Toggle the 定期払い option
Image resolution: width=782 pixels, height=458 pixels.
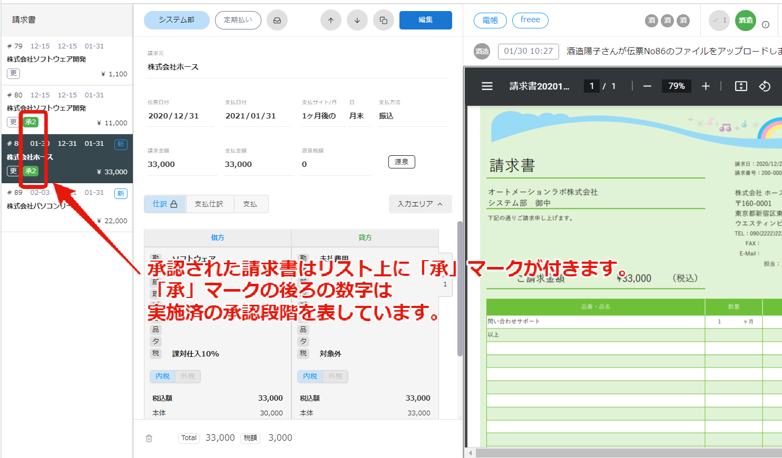tap(238, 20)
